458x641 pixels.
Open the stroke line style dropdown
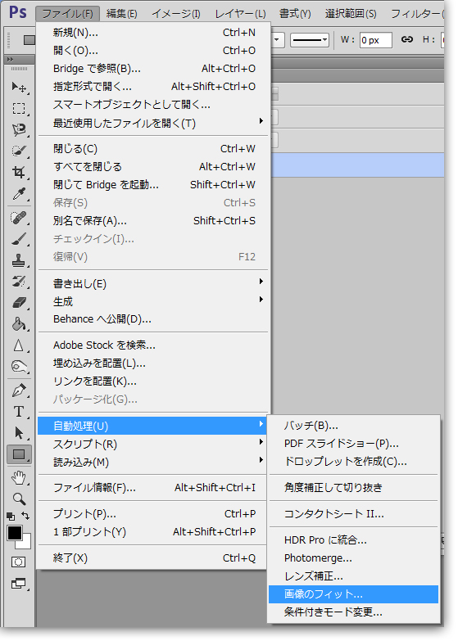310,40
